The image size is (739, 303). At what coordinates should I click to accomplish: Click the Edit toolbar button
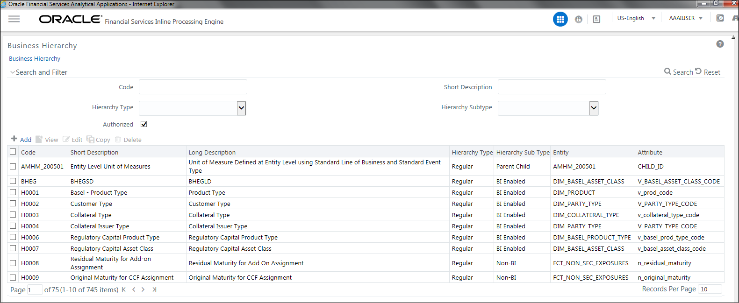(x=72, y=139)
